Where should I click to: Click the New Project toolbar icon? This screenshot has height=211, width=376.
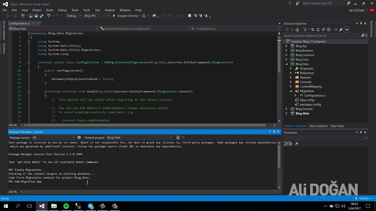pyautogui.click(x=23, y=16)
